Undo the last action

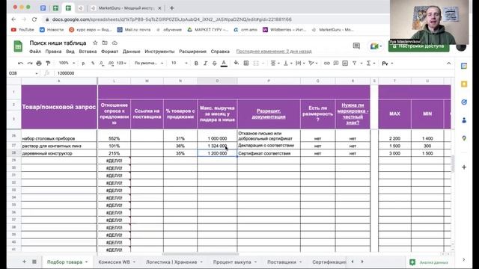pyautogui.click(x=20, y=63)
